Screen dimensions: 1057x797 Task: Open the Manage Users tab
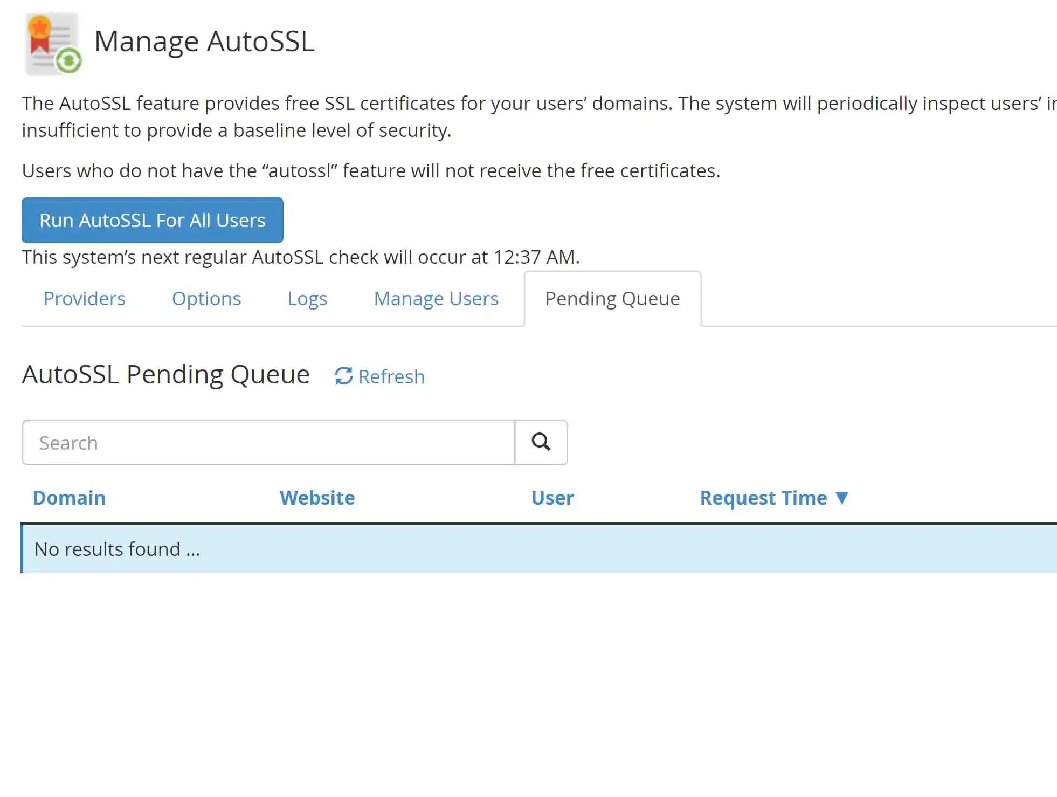436,298
